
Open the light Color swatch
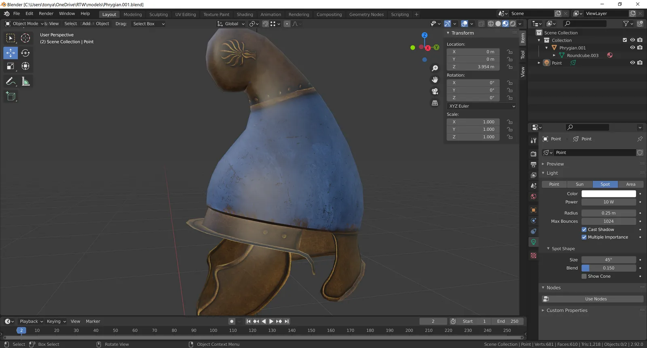click(609, 194)
